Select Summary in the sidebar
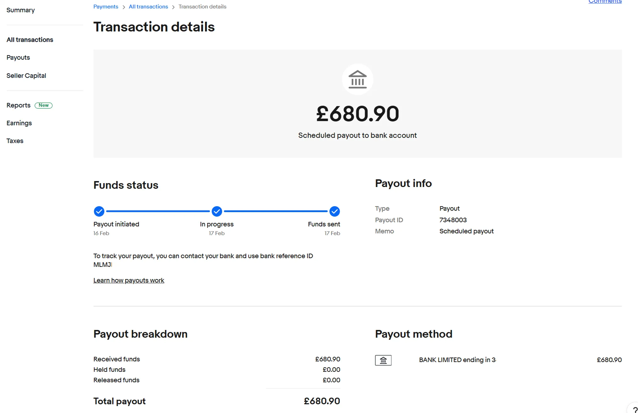This screenshot has width=638, height=413. (20, 10)
